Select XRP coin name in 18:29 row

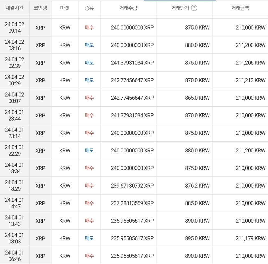click(40, 186)
